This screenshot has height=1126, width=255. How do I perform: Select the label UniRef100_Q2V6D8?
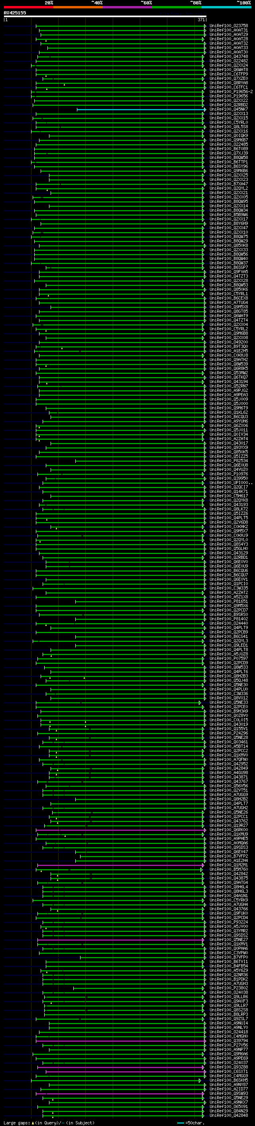[229, 522]
